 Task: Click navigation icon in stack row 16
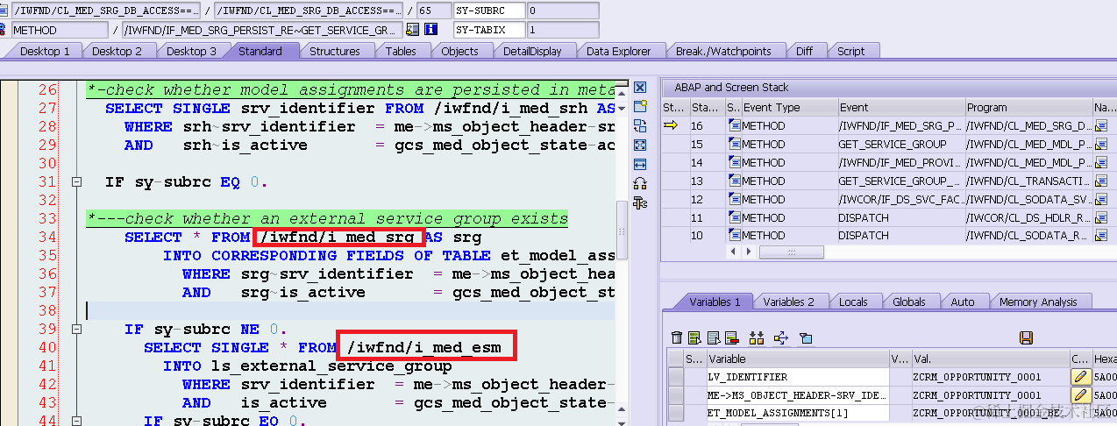coord(1101,126)
